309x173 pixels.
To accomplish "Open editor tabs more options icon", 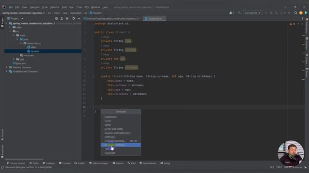I will (302, 18).
